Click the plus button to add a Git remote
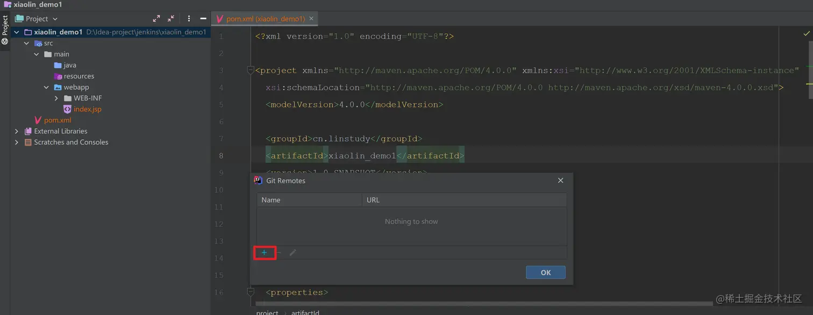 point(264,253)
